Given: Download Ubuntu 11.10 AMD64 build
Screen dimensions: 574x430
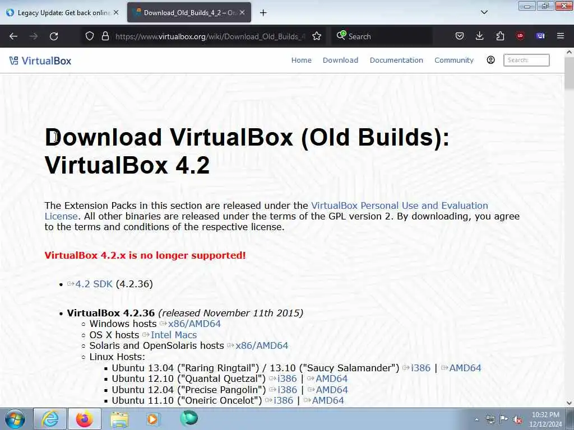Looking at the screenshot, I should tap(327, 400).
